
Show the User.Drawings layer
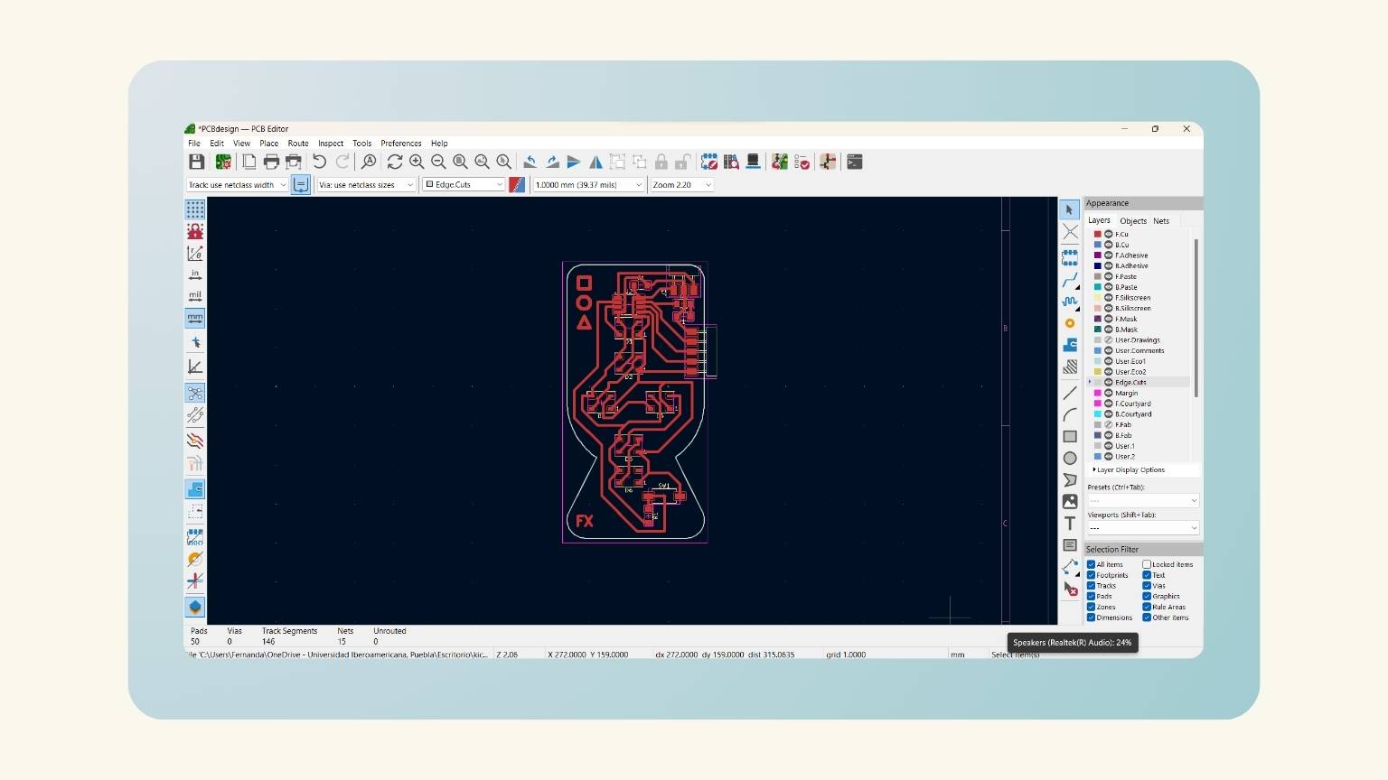pos(1109,340)
